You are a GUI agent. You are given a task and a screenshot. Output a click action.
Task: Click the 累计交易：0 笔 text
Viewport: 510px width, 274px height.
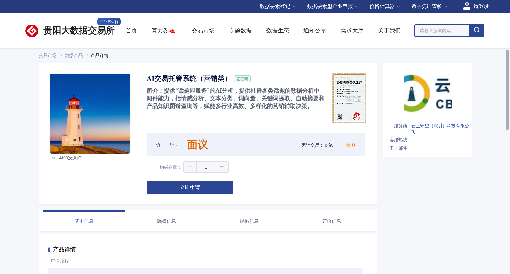point(317,145)
